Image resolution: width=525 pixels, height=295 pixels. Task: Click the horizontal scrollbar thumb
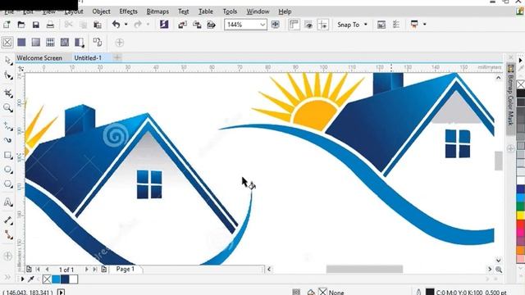(x=364, y=269)
